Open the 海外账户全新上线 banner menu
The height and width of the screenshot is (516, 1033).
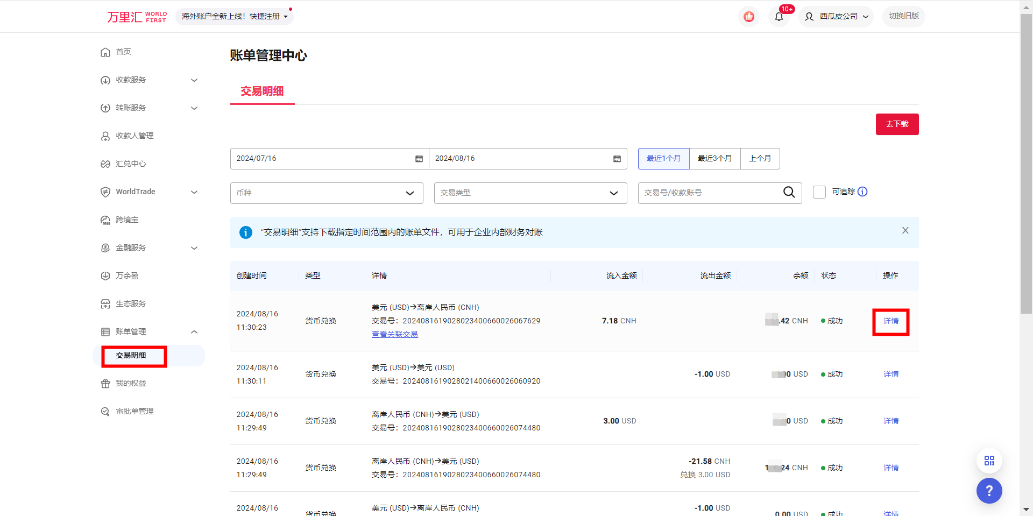click(235, 16)
